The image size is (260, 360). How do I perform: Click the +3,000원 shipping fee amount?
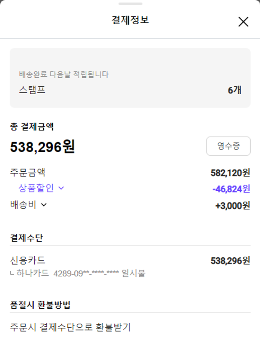[x=232, y=205]
